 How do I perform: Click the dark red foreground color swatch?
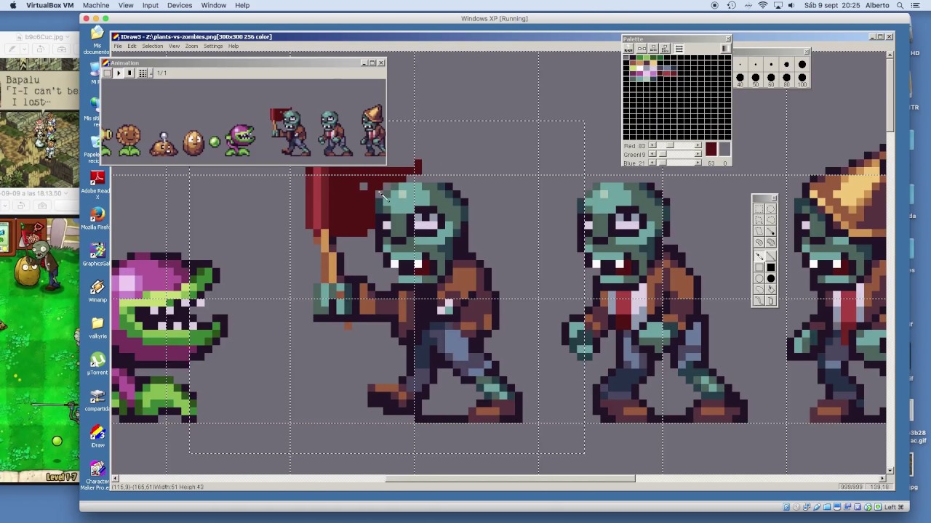tap(711, 149)
